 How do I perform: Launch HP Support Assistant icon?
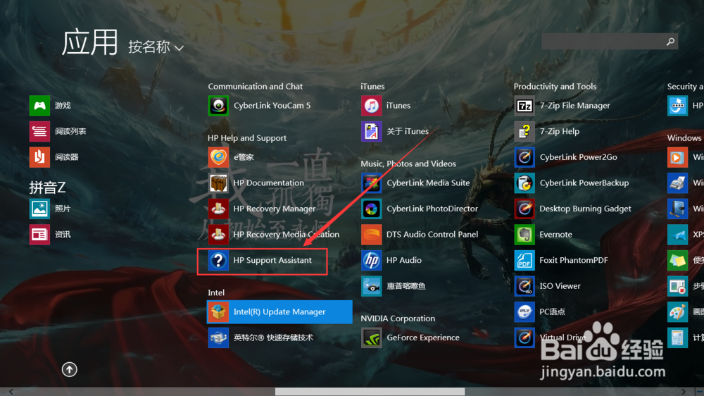coord(218,260)
